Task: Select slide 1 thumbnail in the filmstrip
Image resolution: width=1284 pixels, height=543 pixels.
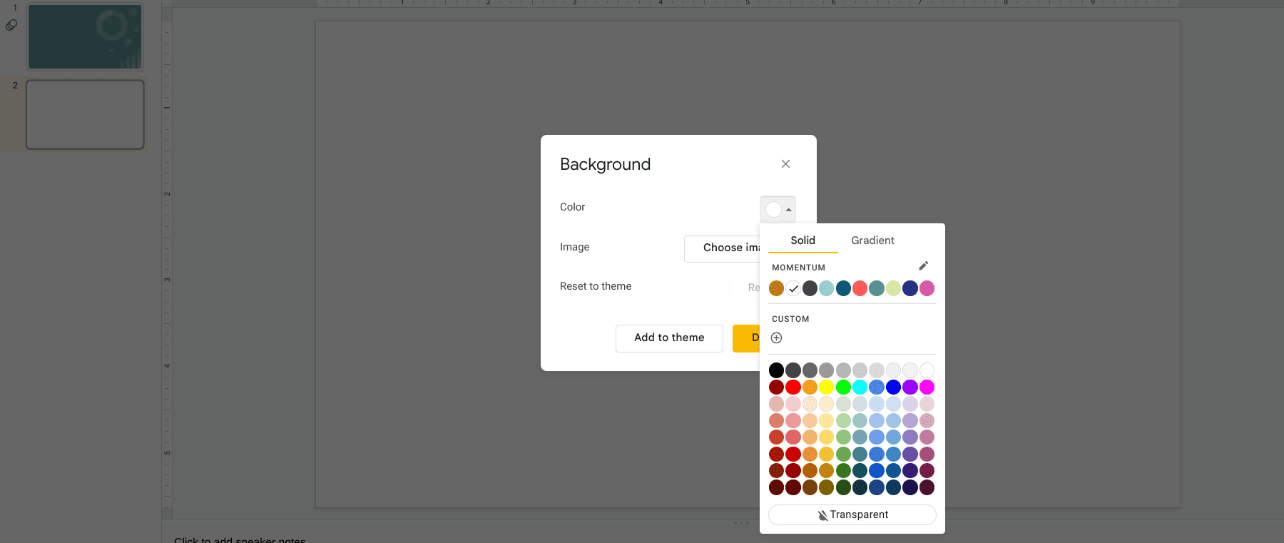Action: pyautogui.click(x=85, y=37)
